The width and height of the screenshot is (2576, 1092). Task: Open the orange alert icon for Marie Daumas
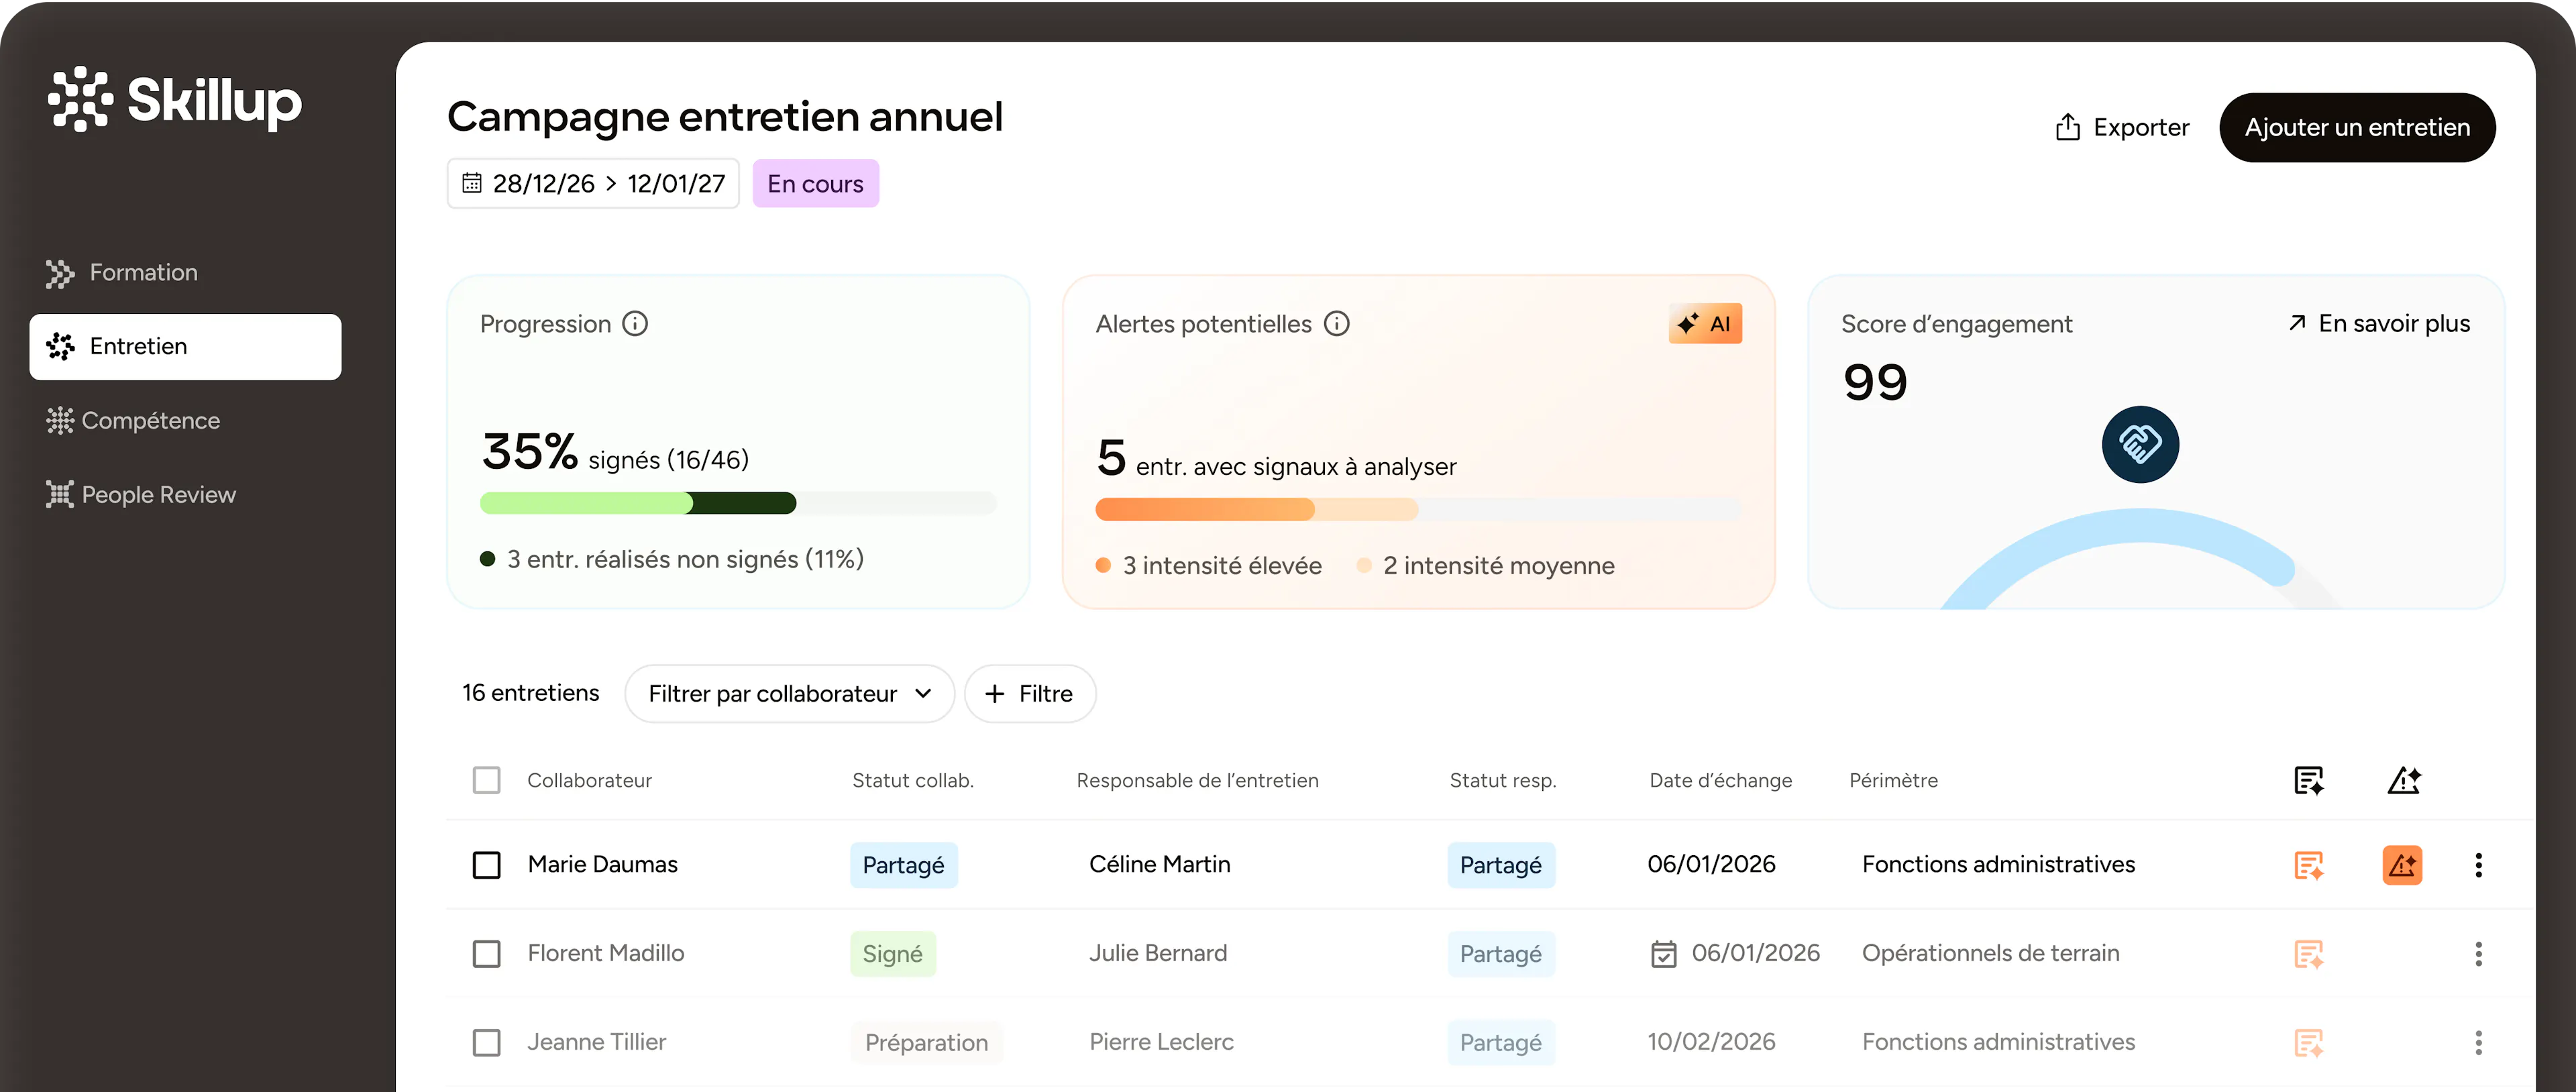click(x=2402, y=865)
